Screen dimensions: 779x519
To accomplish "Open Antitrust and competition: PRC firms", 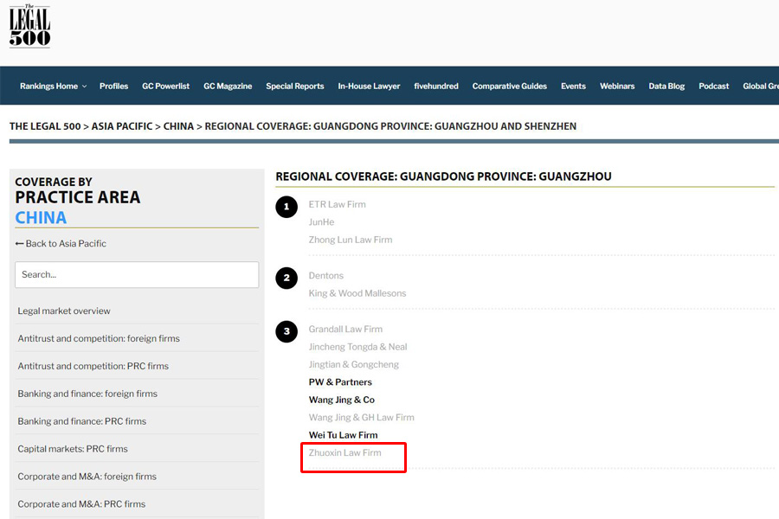I will tap(93, 366).
